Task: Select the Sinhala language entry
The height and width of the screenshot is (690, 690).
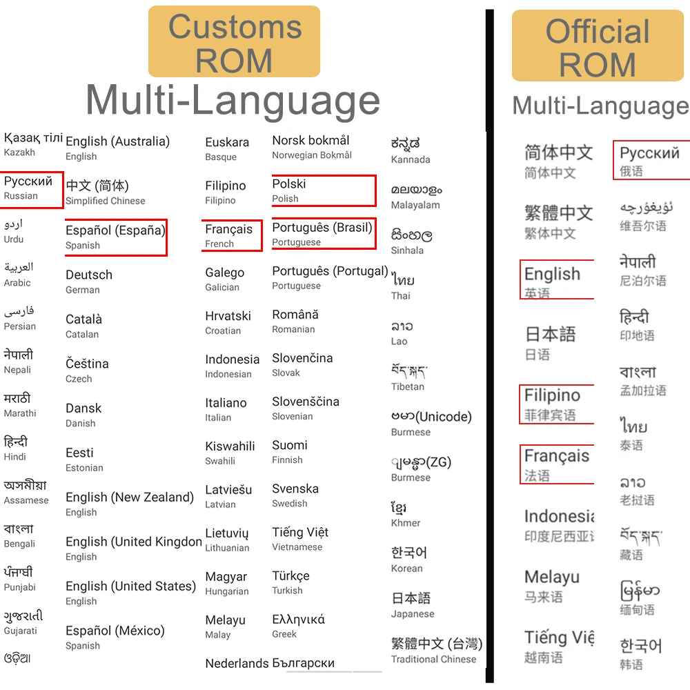Action: pyautogui.click(x=412, y=241)
